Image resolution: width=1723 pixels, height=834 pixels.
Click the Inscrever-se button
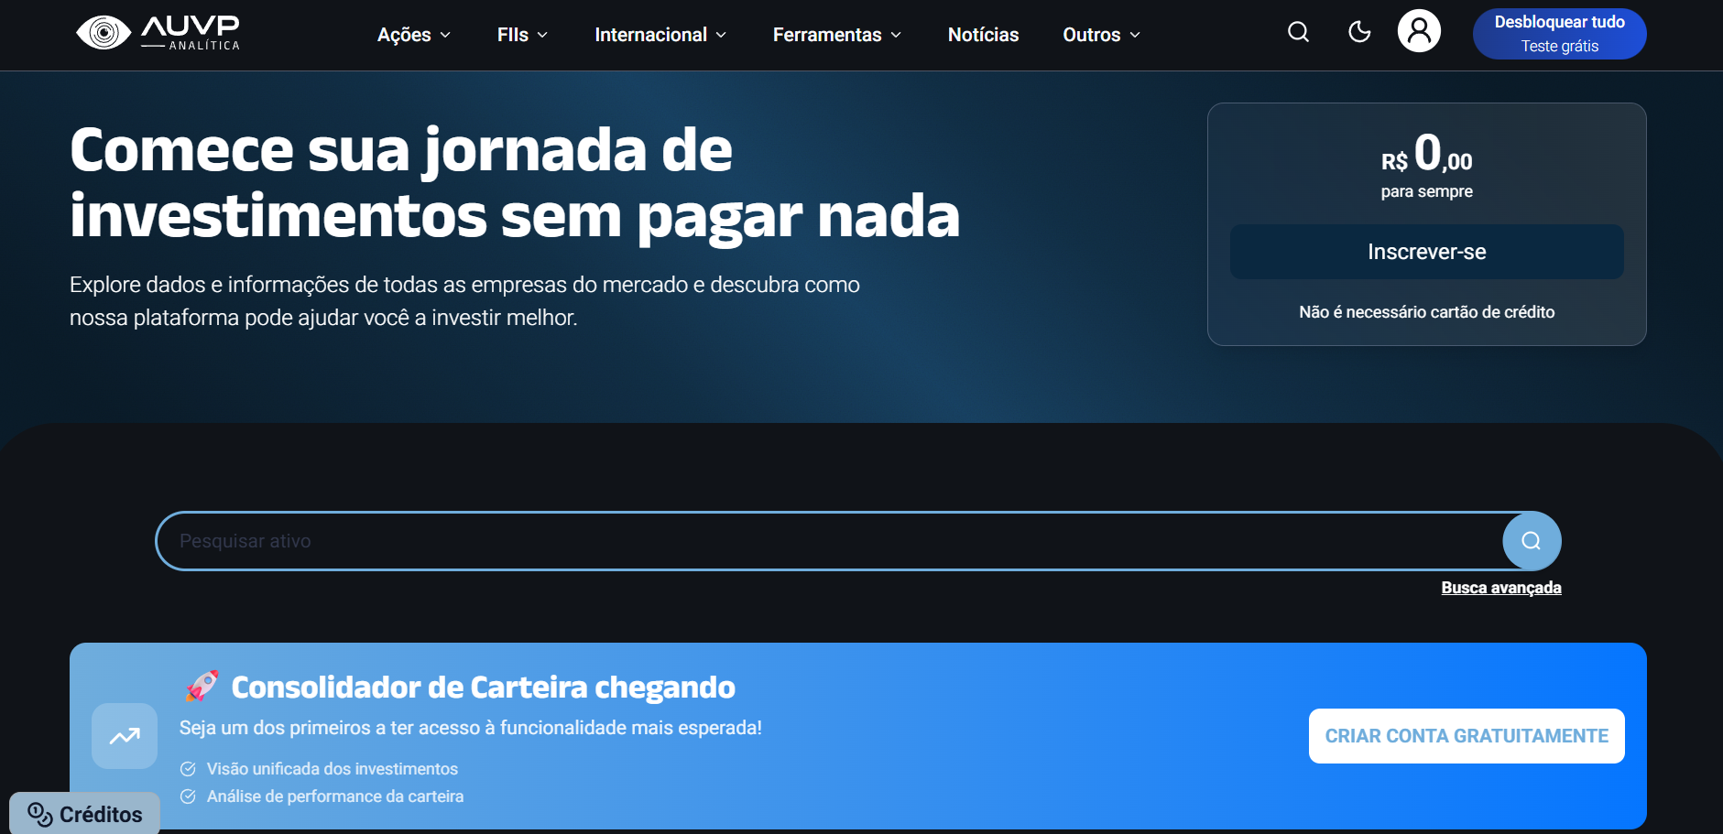click(x=1426, y=251)
